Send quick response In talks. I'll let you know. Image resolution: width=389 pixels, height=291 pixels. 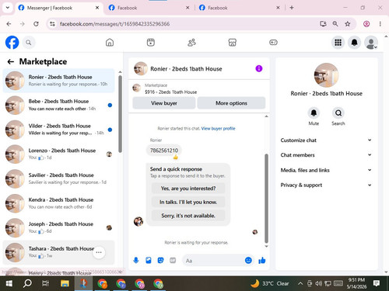point(188,202)
